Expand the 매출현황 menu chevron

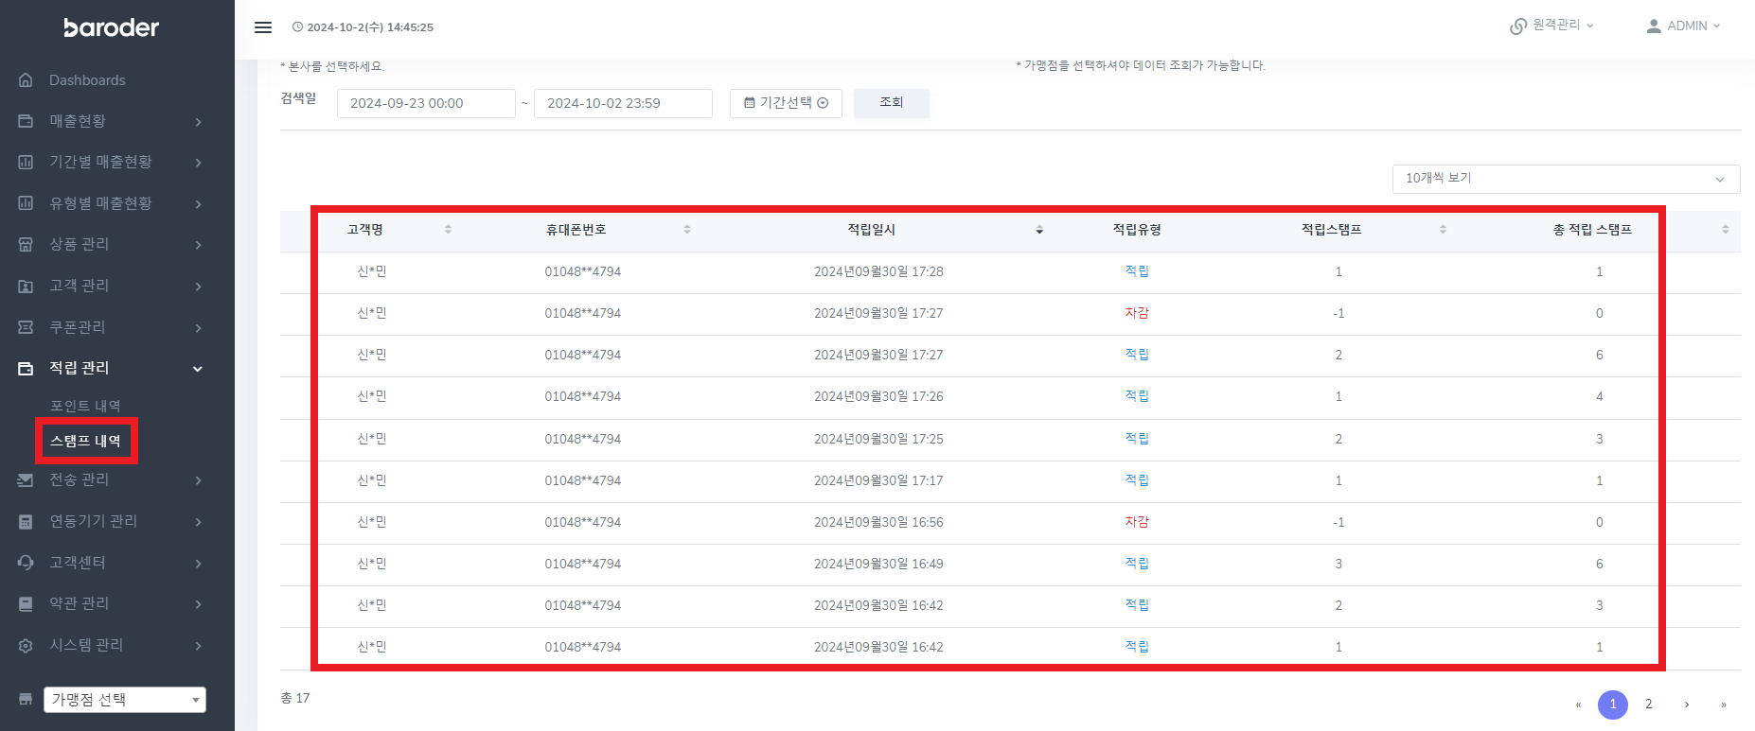pos(198,122)
